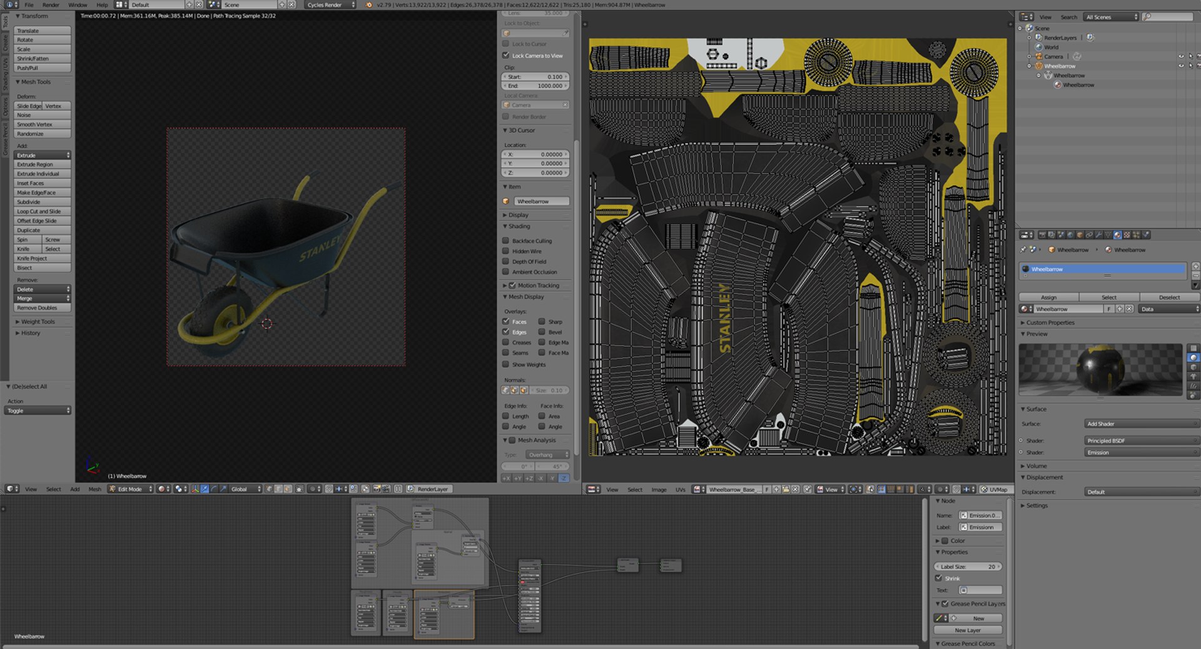Open the Render menu in top bar

pyautogui.click(x=51, y=4)
